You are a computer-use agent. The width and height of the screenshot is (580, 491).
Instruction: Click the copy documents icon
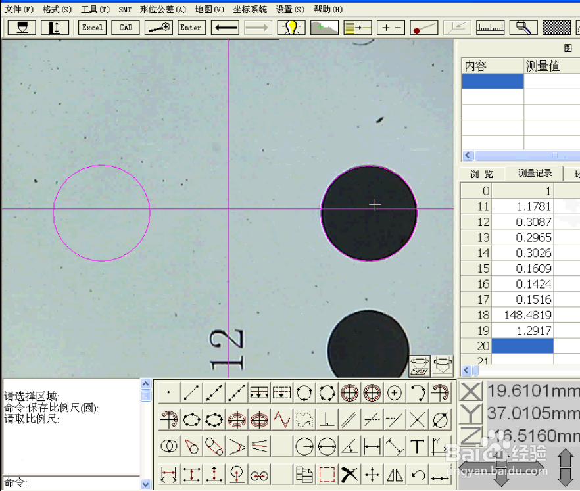[x=304, y=475]
